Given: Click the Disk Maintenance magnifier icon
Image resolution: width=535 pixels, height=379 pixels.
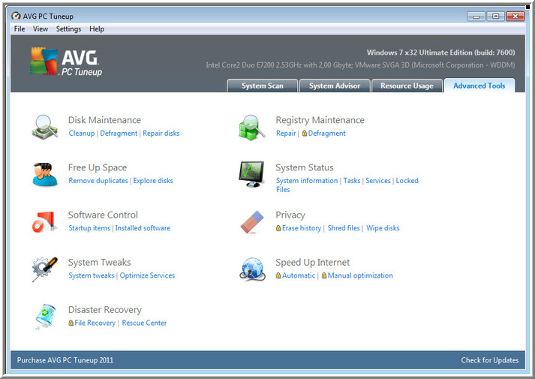Looking at the screenshot, I should (x=45, y=127).
